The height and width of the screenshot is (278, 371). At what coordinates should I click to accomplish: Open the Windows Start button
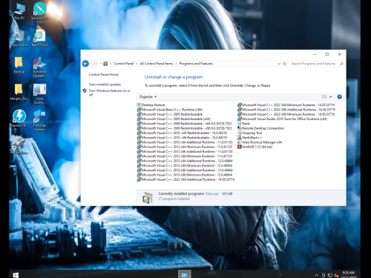coord(16,275)
